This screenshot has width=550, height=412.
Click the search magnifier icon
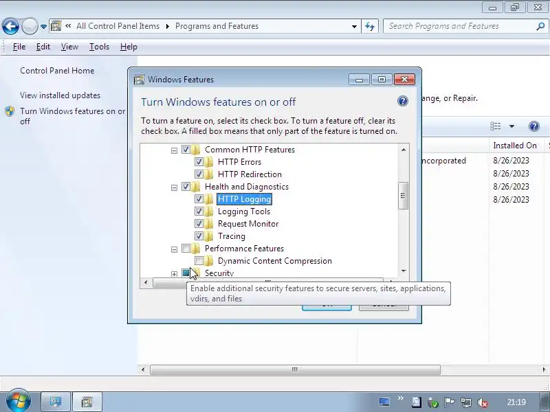pyautogui.click(x=540, y=26)
